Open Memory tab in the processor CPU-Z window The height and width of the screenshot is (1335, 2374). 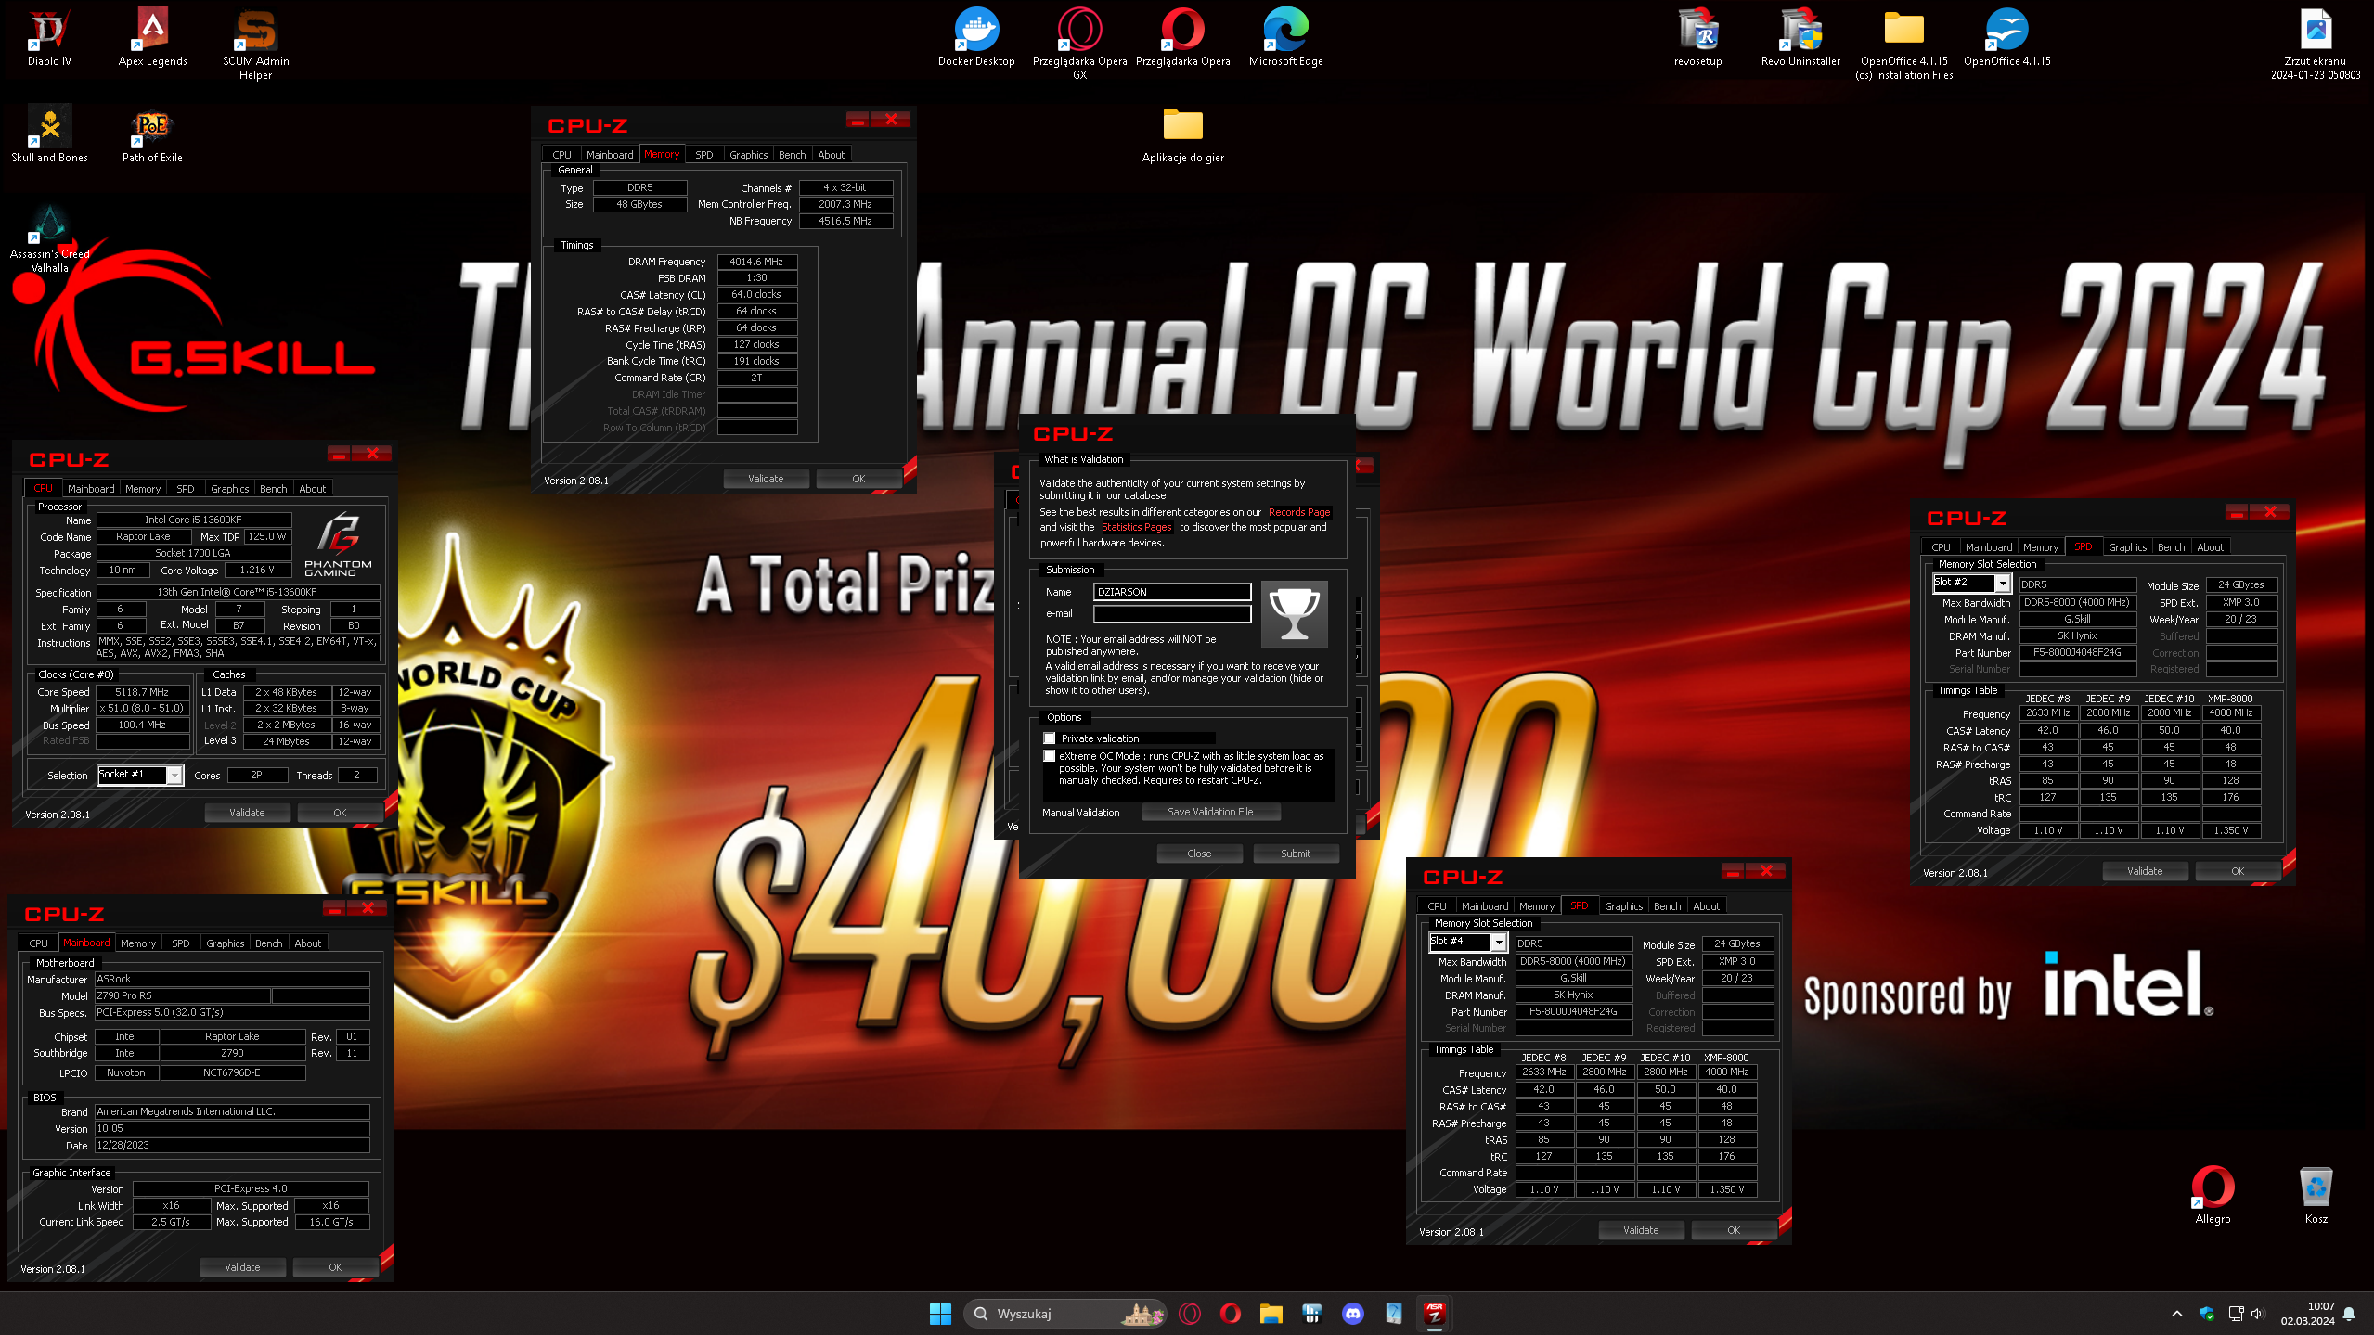click(x=143, y=489)
